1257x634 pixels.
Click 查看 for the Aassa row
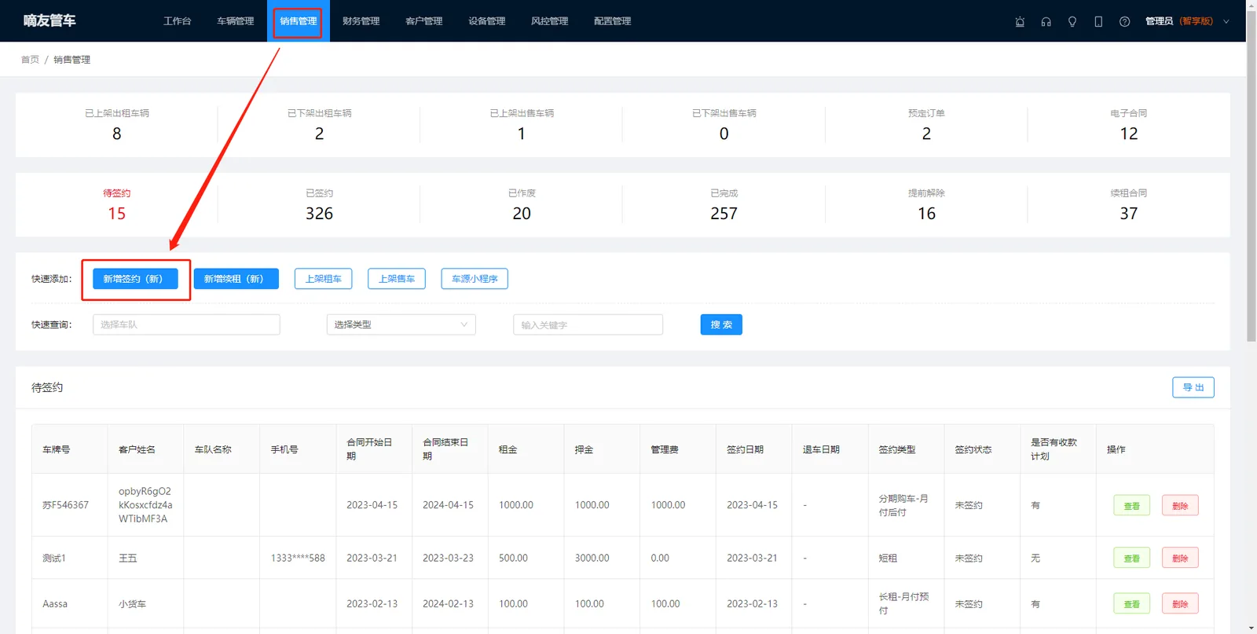[1131, 603]
